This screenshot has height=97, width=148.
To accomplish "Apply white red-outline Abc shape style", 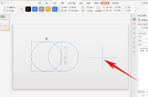I will coord(22,9).
